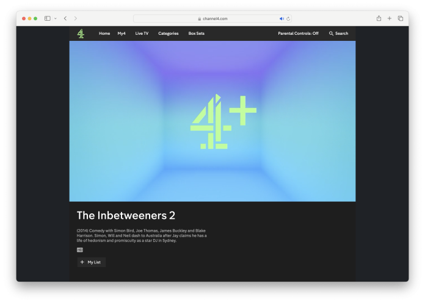Show tab overview
This screenshot has width=425, height=303.
401,18
